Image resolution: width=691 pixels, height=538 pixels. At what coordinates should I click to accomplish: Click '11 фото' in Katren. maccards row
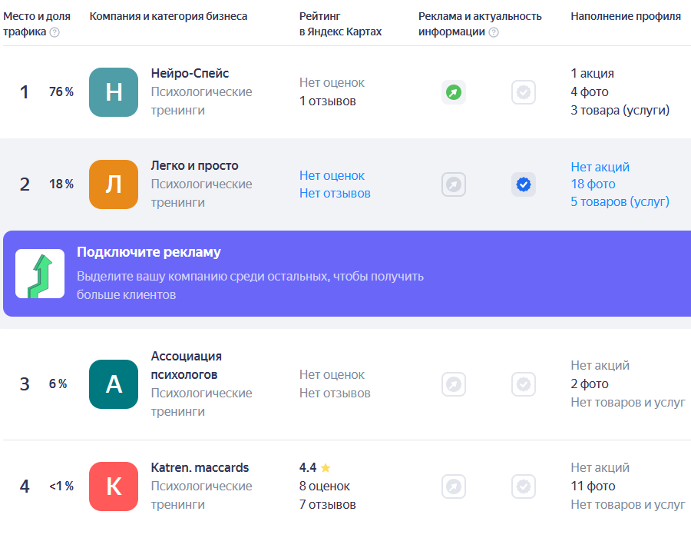[x=593, y=486]
